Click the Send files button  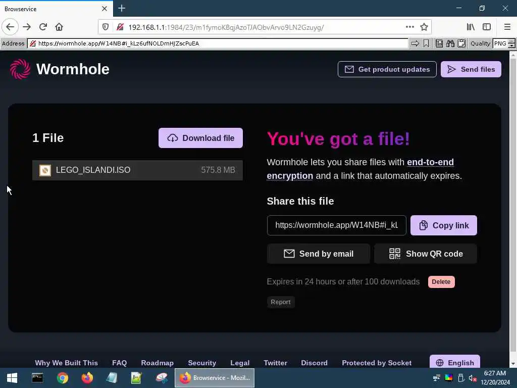coord(471,69)
